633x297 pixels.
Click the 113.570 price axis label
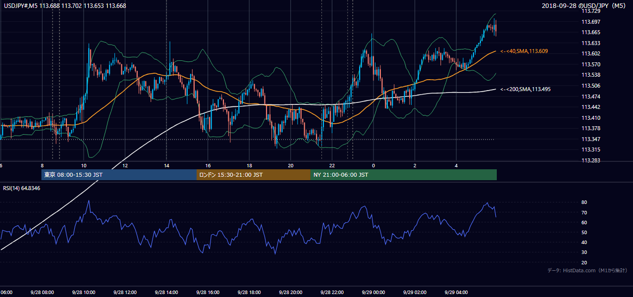(x=591, y=64)
